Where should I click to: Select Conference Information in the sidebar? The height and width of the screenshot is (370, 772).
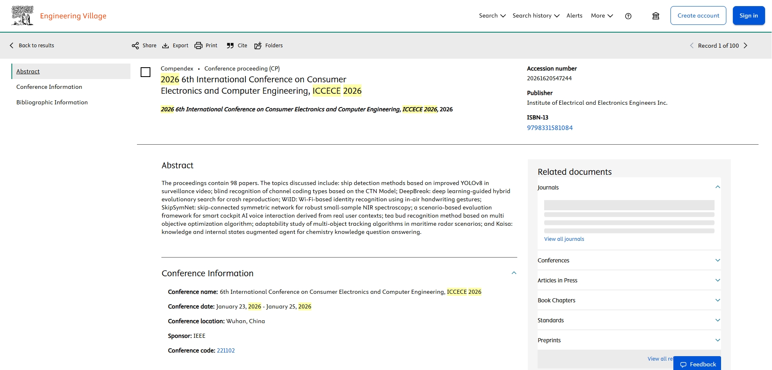coord(49,87)
